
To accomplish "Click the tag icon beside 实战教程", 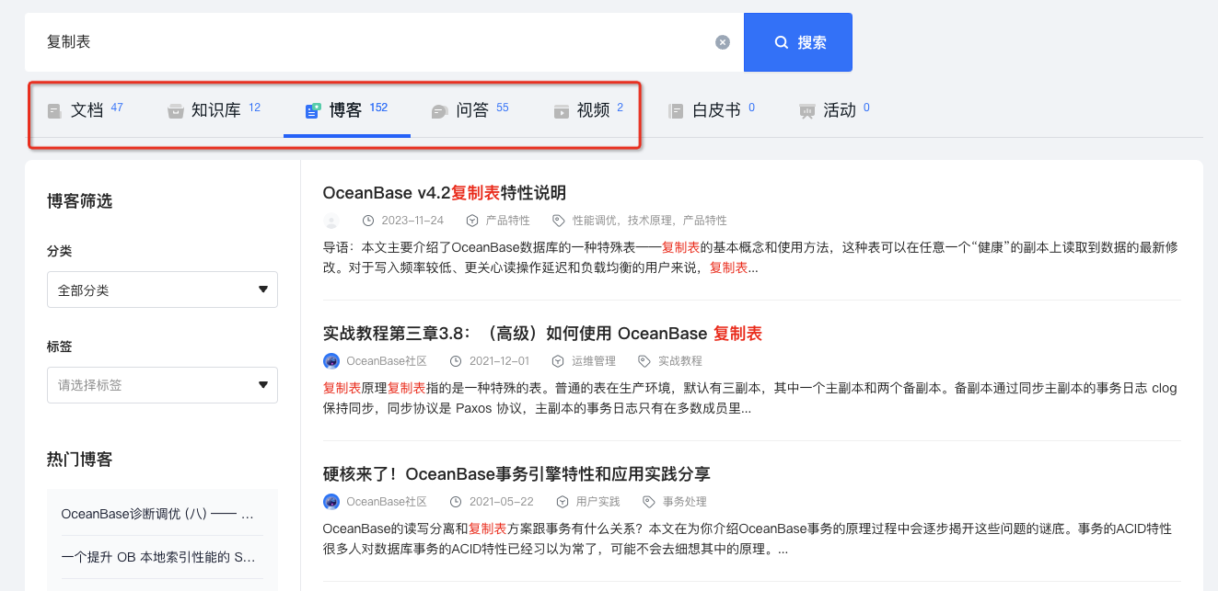I will [644, 361].
